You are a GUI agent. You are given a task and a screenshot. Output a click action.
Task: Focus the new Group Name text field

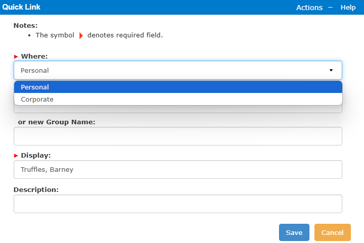178,136
